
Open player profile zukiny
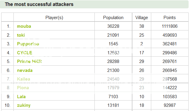pyautogui.click(x=24, y=105)
